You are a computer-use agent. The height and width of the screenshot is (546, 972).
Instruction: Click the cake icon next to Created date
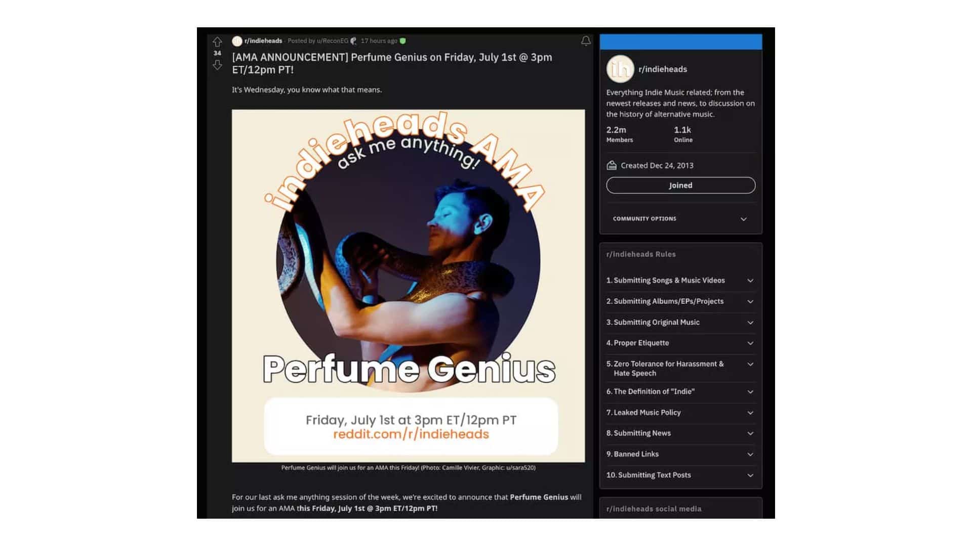tap(612, 165)
